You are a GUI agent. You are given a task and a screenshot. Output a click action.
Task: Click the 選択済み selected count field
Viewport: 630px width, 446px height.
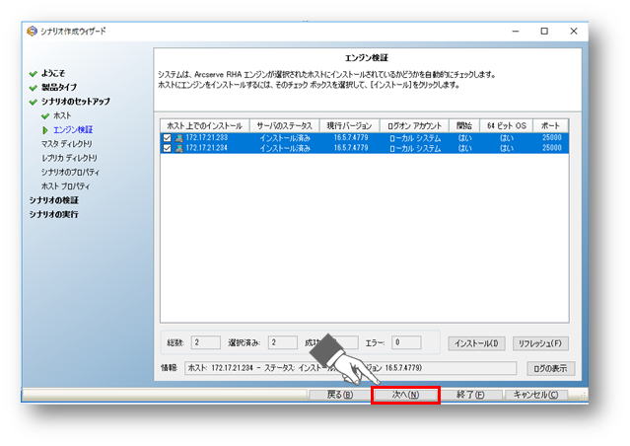(283, 342)
